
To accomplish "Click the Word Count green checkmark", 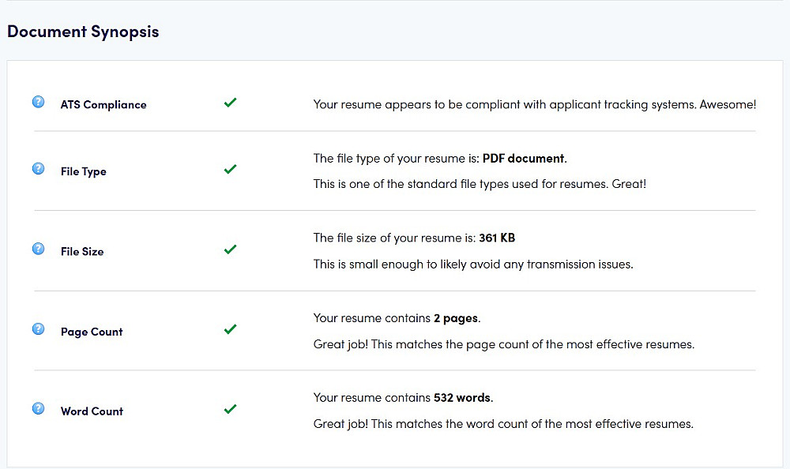I will [x=230, y=409].
